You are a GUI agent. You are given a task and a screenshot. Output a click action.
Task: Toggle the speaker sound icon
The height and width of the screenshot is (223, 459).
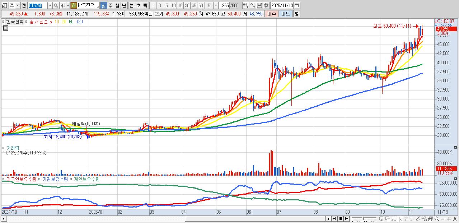click(62, 5)
